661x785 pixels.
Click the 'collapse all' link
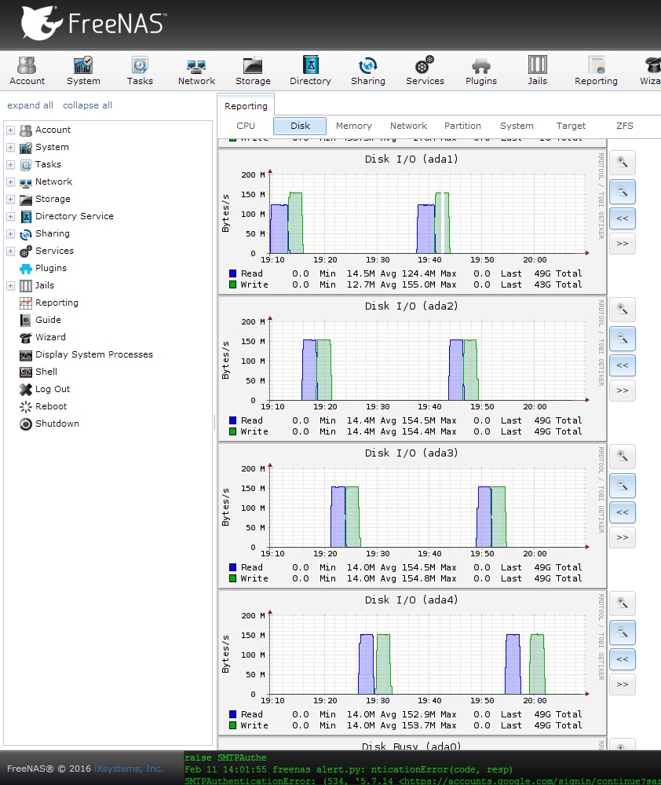87,105
